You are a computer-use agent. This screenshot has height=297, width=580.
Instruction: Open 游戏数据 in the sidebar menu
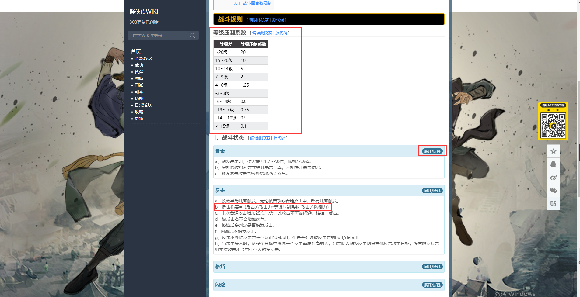(143, 58)
